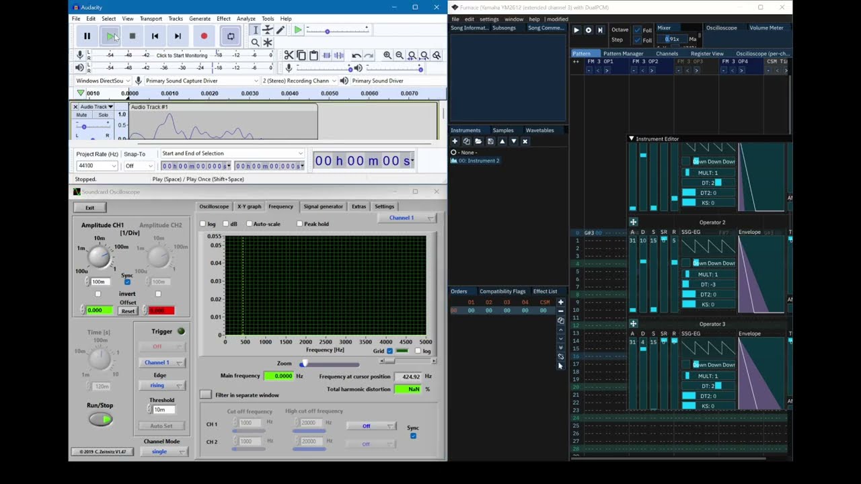This screenshot has height=484, width=861.
Task: Enable Peak hold checkbox
Action: pyautogui.click(x=299, y=224)
